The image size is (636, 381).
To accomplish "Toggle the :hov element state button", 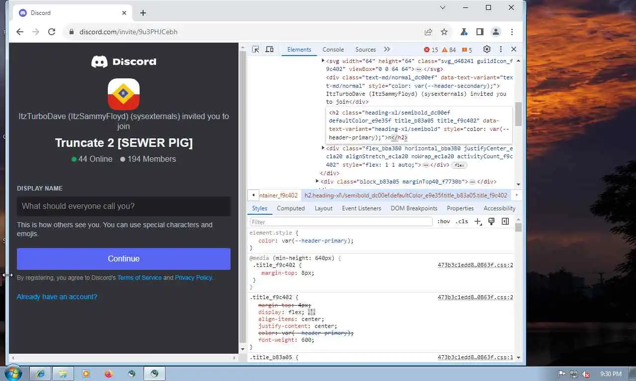I will [x=444, y=221].
